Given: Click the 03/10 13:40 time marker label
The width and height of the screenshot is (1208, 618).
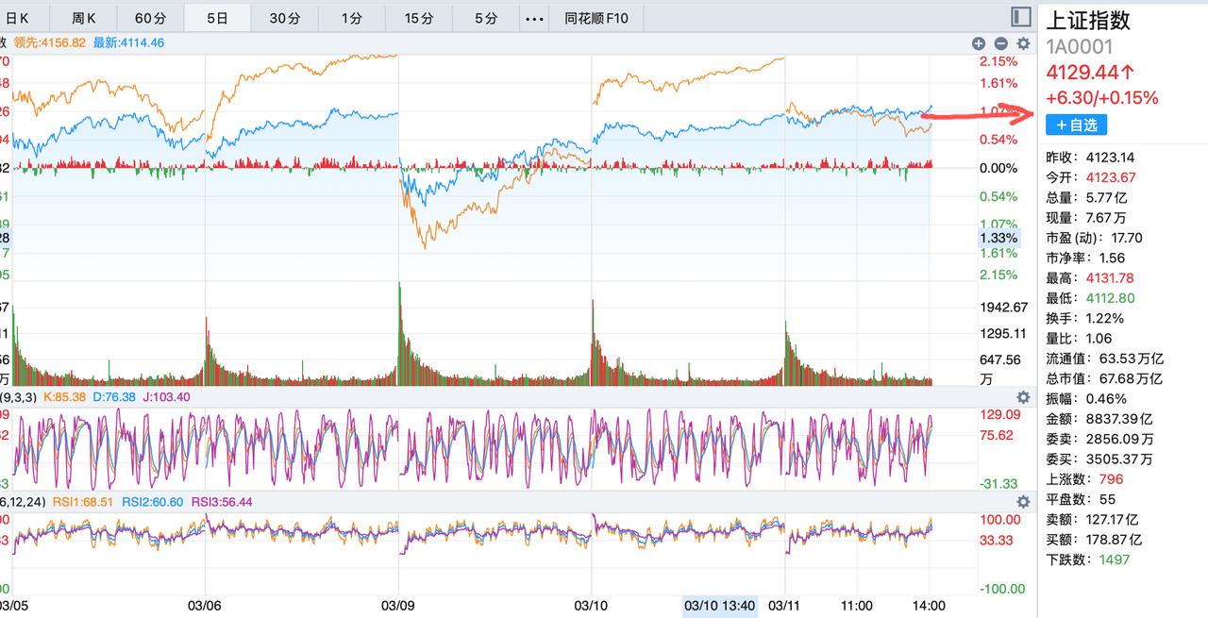Looking at the screenshot, I should click(719, 606).
